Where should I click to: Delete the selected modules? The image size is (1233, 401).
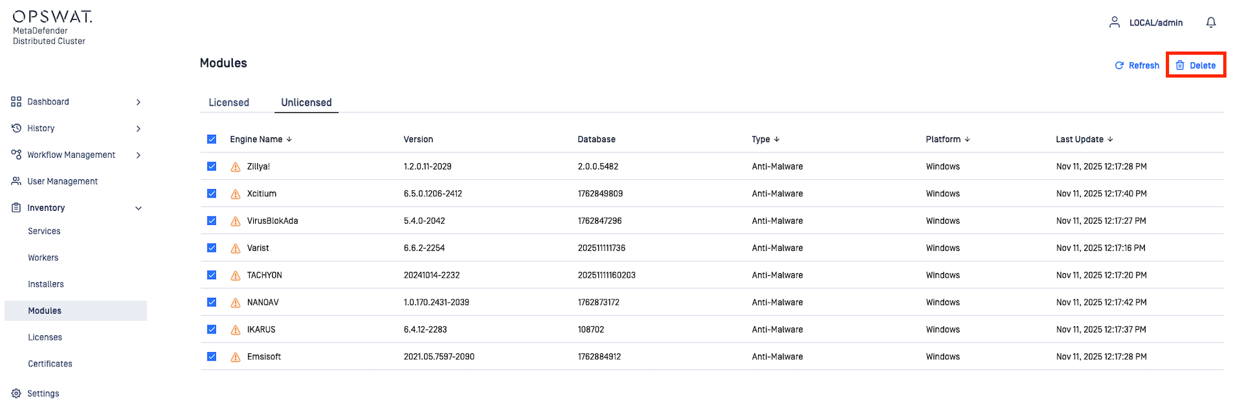1196,65
